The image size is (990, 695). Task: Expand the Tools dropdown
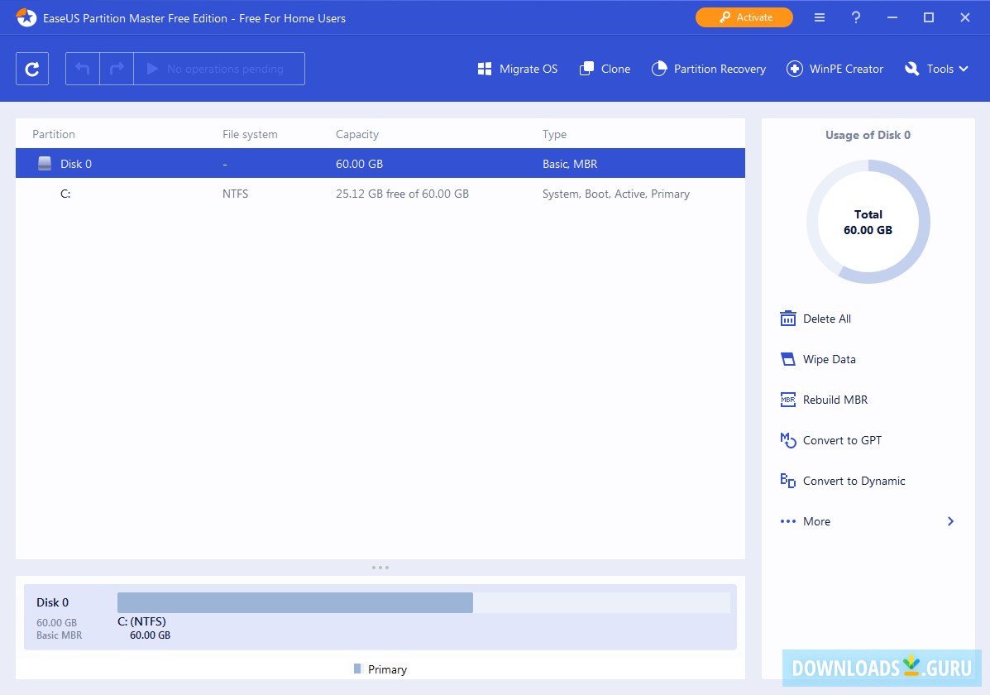(x=935, y=69)
